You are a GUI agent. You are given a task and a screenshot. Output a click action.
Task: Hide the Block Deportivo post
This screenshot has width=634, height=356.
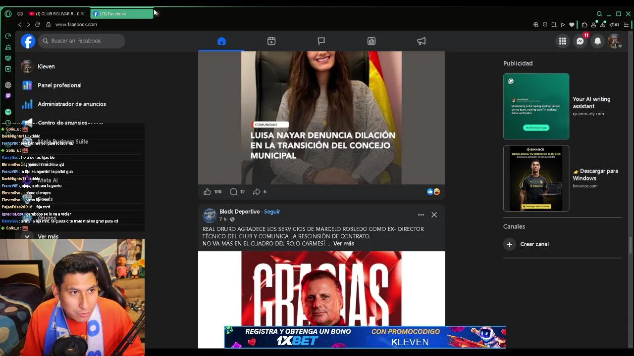434,215
